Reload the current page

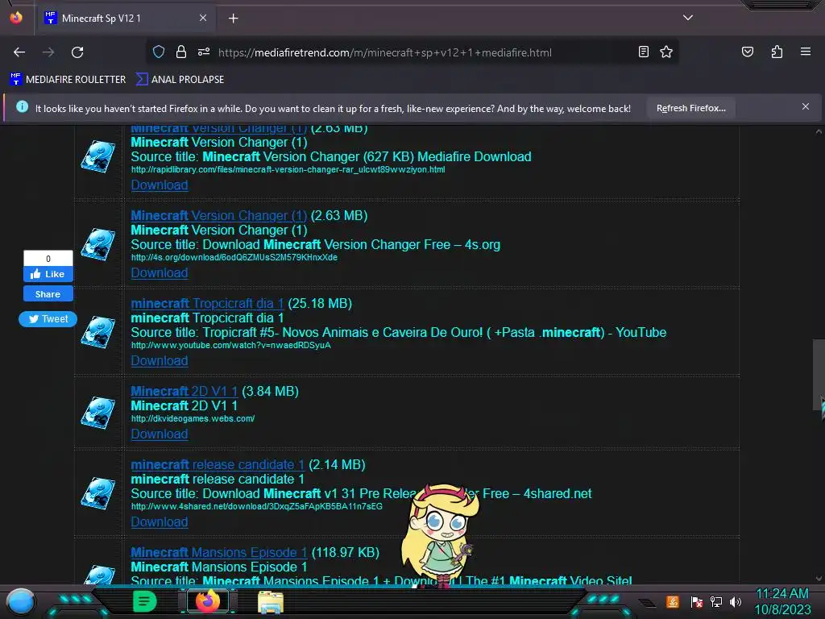(77, 52)
